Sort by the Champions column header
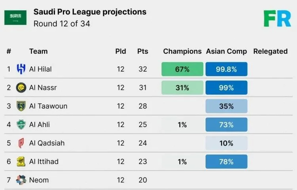This screenshot has width=297, height=190. (182, 51)
